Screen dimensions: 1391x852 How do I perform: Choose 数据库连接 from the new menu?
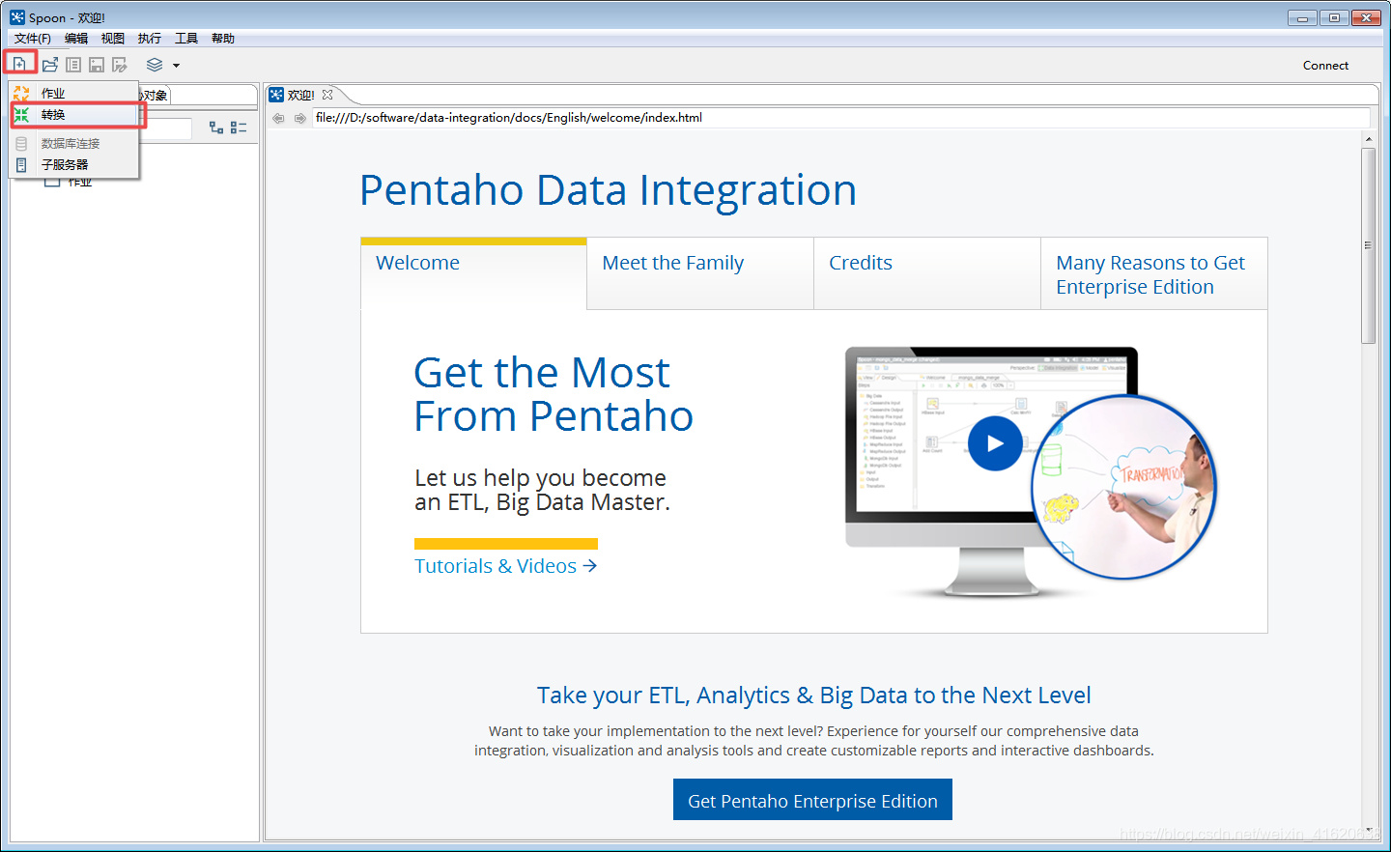74,143
